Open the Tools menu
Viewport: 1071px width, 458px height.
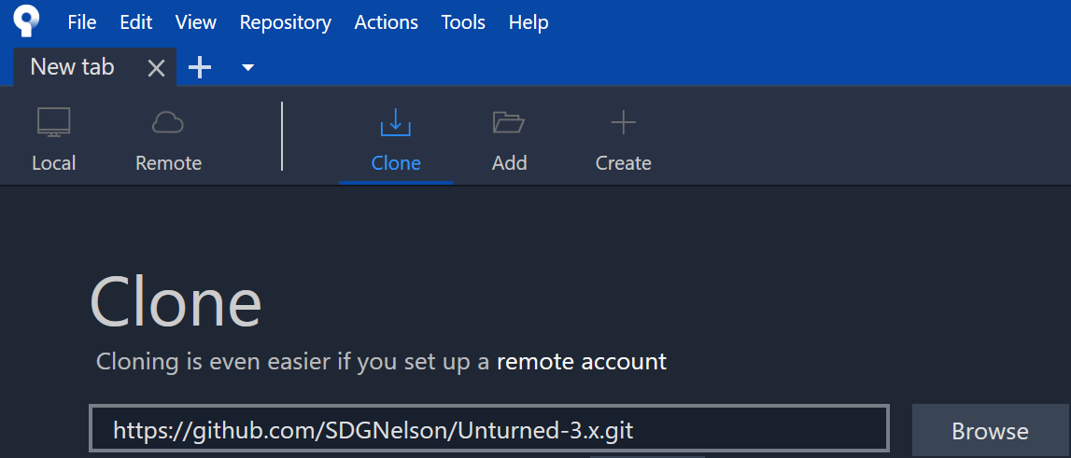(x=463, y=22)
